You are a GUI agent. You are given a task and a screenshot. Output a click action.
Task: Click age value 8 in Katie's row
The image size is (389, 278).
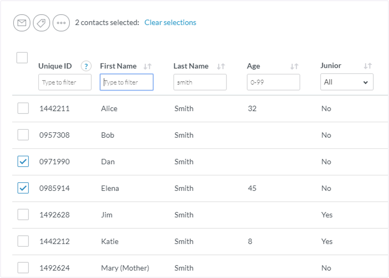click(250, 241)
